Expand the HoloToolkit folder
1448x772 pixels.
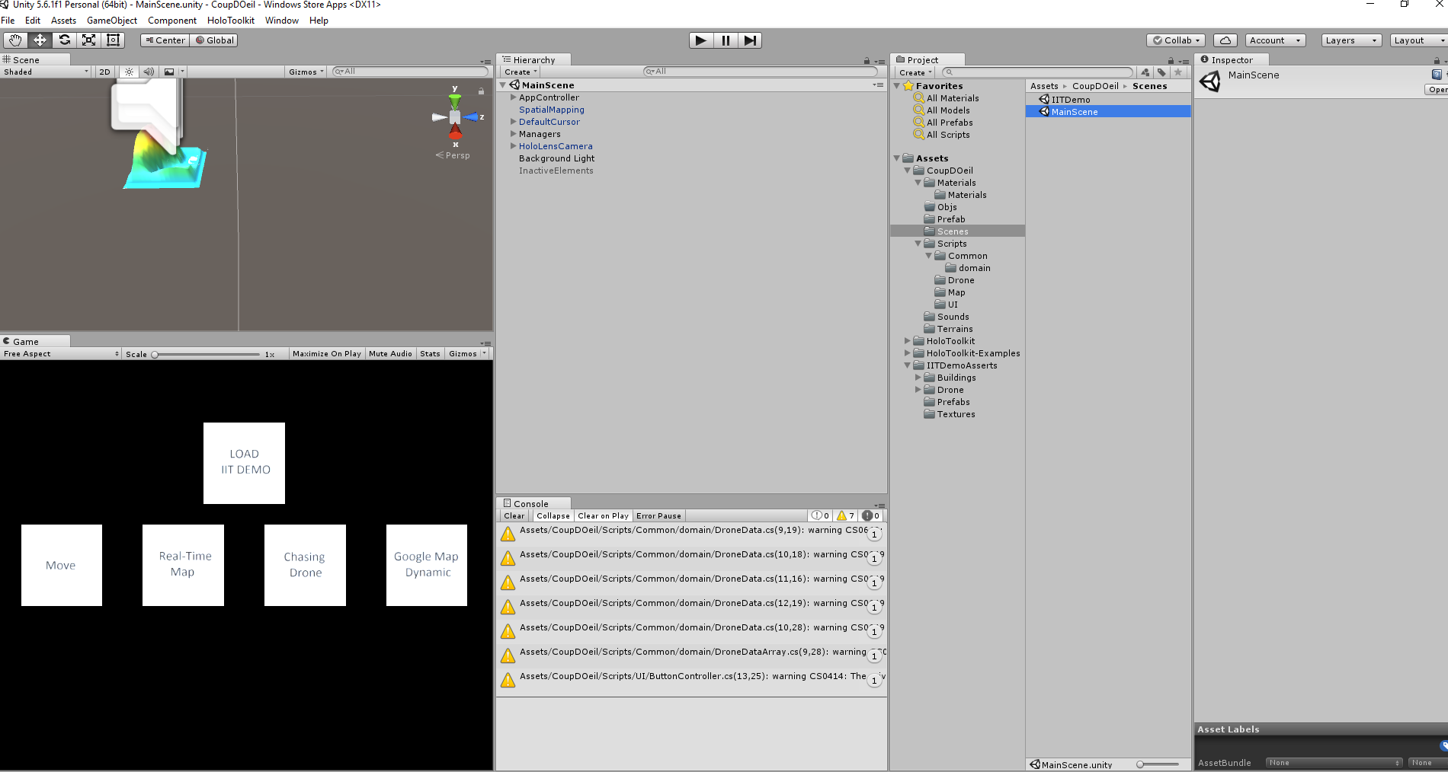pyautogui.click(x=907, y=341)
